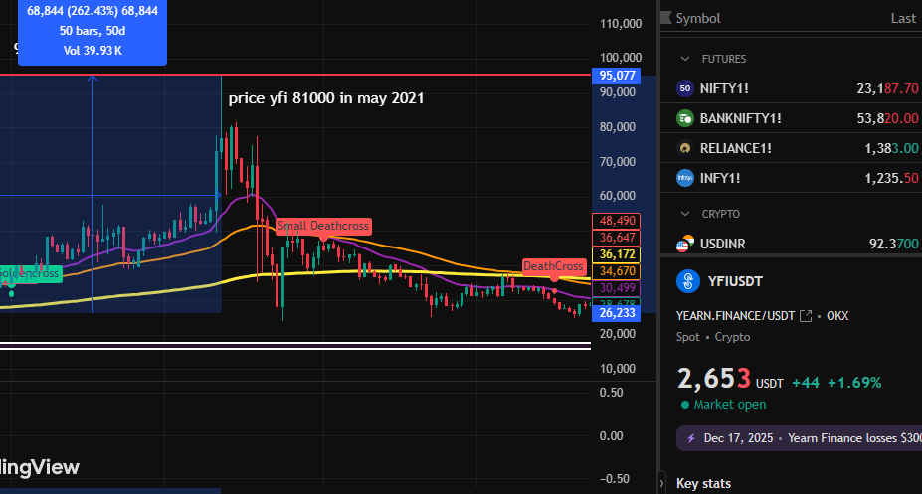Click the DeathCross chart label

(x=553, y=266)
